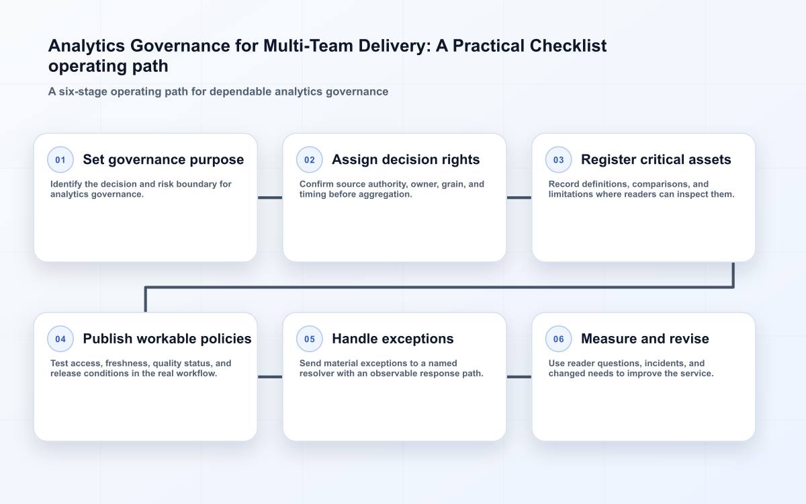Select the Assign decision rights heading
The image size is (806, 504).
coord(406,160)
